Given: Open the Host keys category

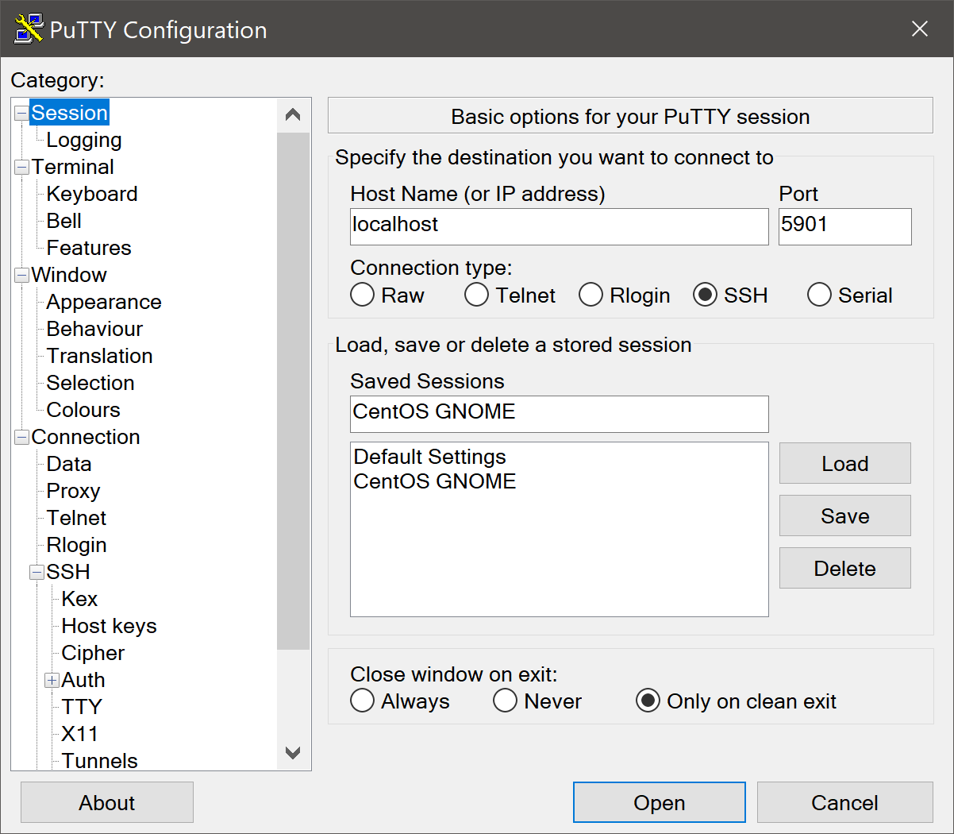Looking at the screenshot, I should [110, 626].
